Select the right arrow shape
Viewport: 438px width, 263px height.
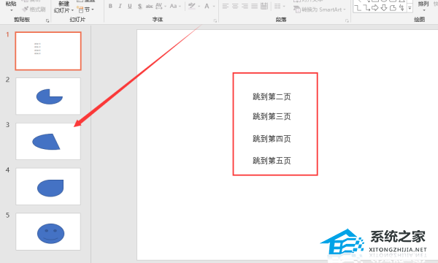point(375,8)
